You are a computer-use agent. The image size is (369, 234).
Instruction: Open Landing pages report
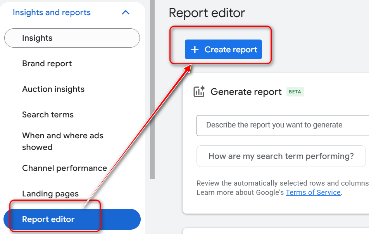click(x=50, y=194)
